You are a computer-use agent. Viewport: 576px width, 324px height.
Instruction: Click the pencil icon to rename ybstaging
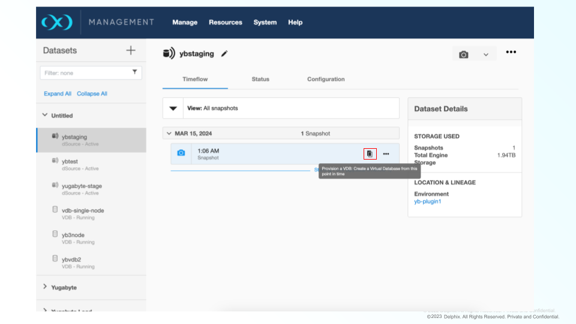click(224, 54)
